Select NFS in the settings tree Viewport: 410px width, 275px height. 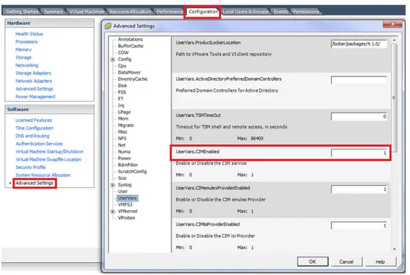pyautogui.click(x=122, y=138)
